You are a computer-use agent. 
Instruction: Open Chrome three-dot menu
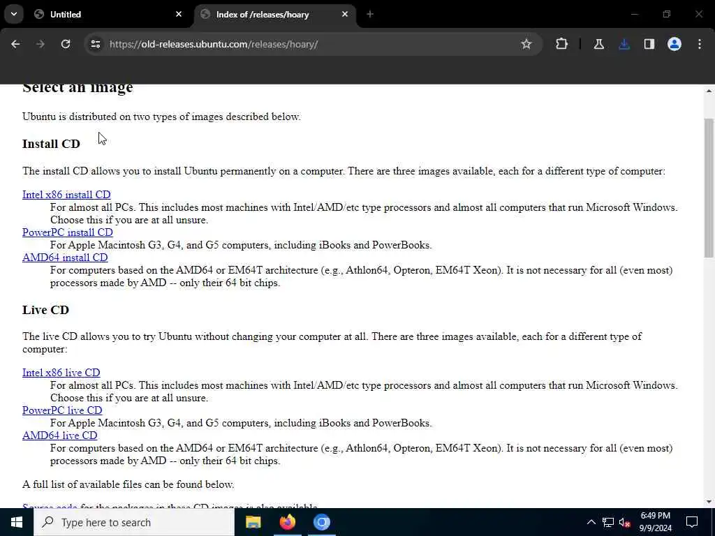(700, 44)
